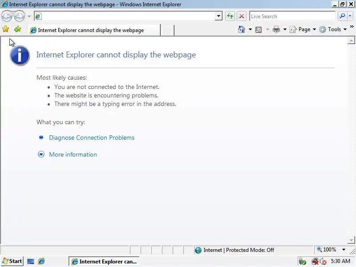This screenshot has height=267, width=356.
Task: Click the Internet Explorer taskbar button
Action: pyautogui.click(x=104, y=261)
